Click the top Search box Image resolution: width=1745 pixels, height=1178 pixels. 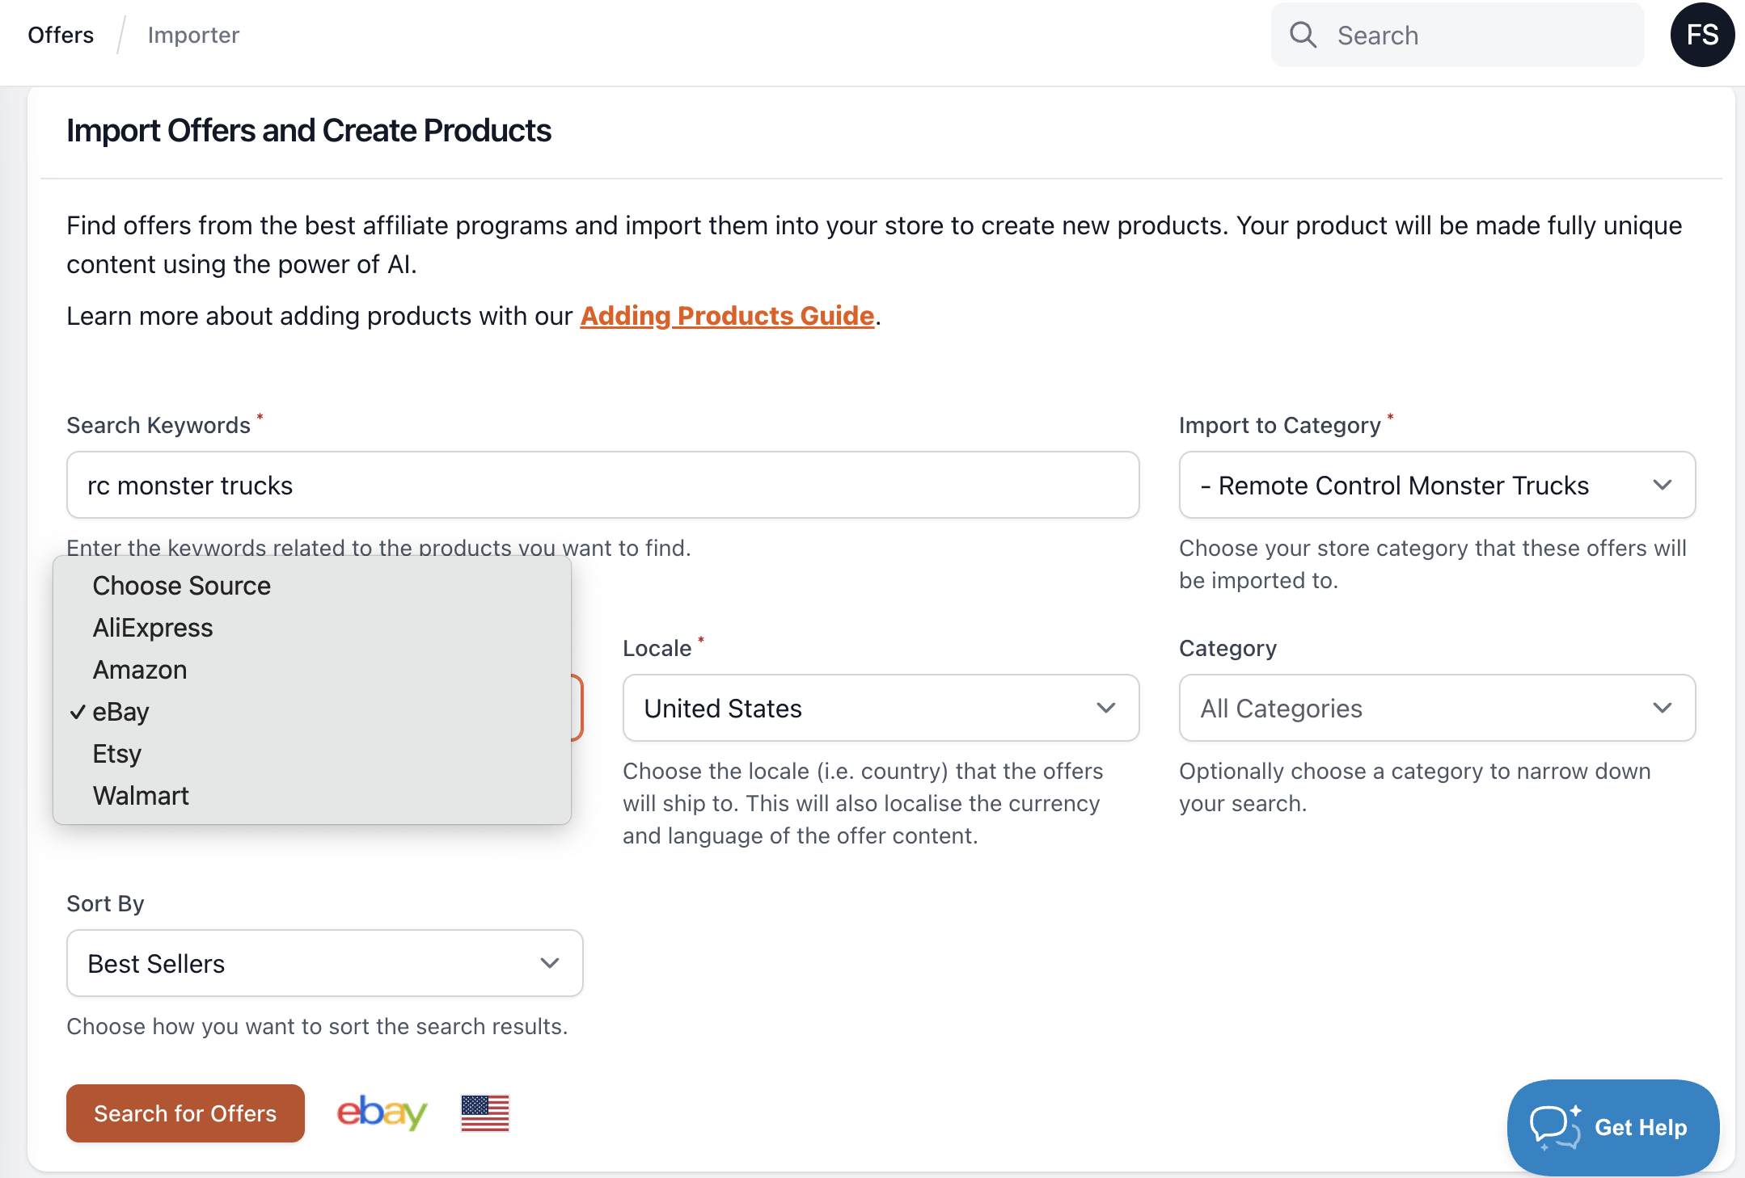(1457, 35)
